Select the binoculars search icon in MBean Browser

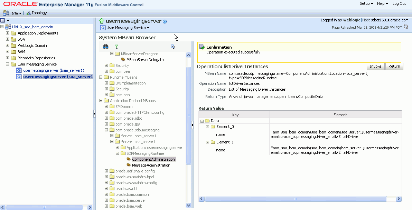coord(106,47)
